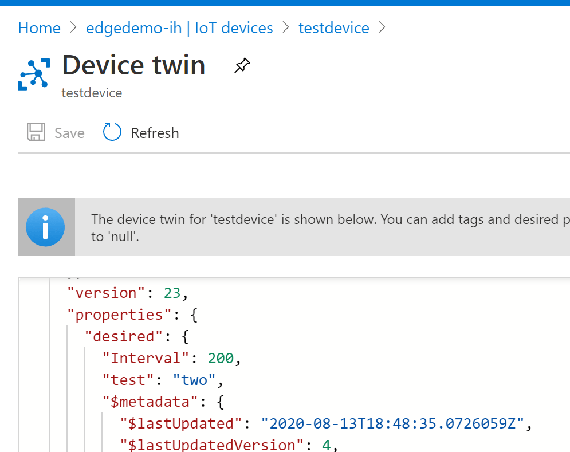
Task: Go to the Home breadcrumb
Action: [x=39, y=27]
